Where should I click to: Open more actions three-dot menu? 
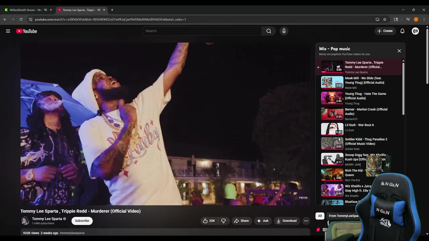306,221
